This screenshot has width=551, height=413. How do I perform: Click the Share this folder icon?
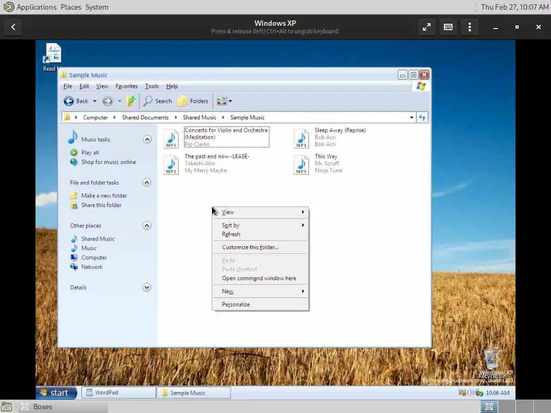74,205
